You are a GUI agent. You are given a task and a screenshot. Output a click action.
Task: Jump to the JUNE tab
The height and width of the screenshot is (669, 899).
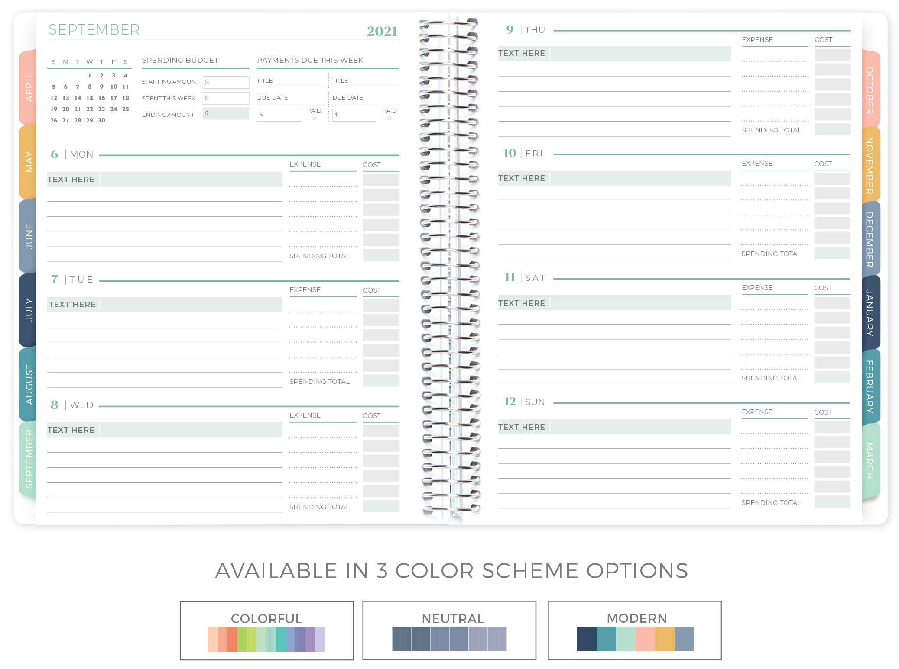28,236
